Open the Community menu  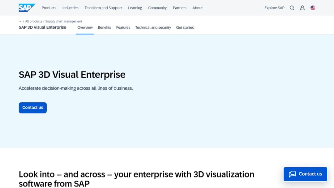coord(157,8)
